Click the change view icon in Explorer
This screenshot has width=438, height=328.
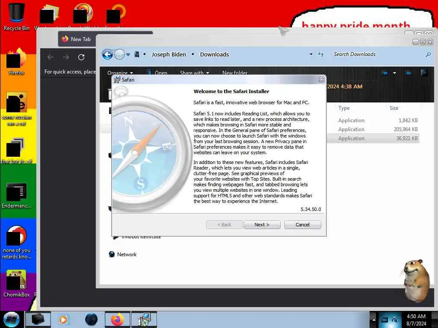[385, 73]
